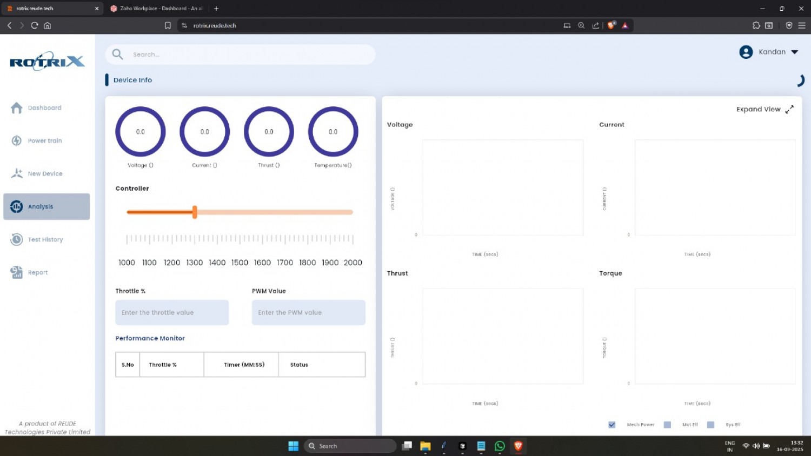Click the Current gauge circle

click(204, 132)
